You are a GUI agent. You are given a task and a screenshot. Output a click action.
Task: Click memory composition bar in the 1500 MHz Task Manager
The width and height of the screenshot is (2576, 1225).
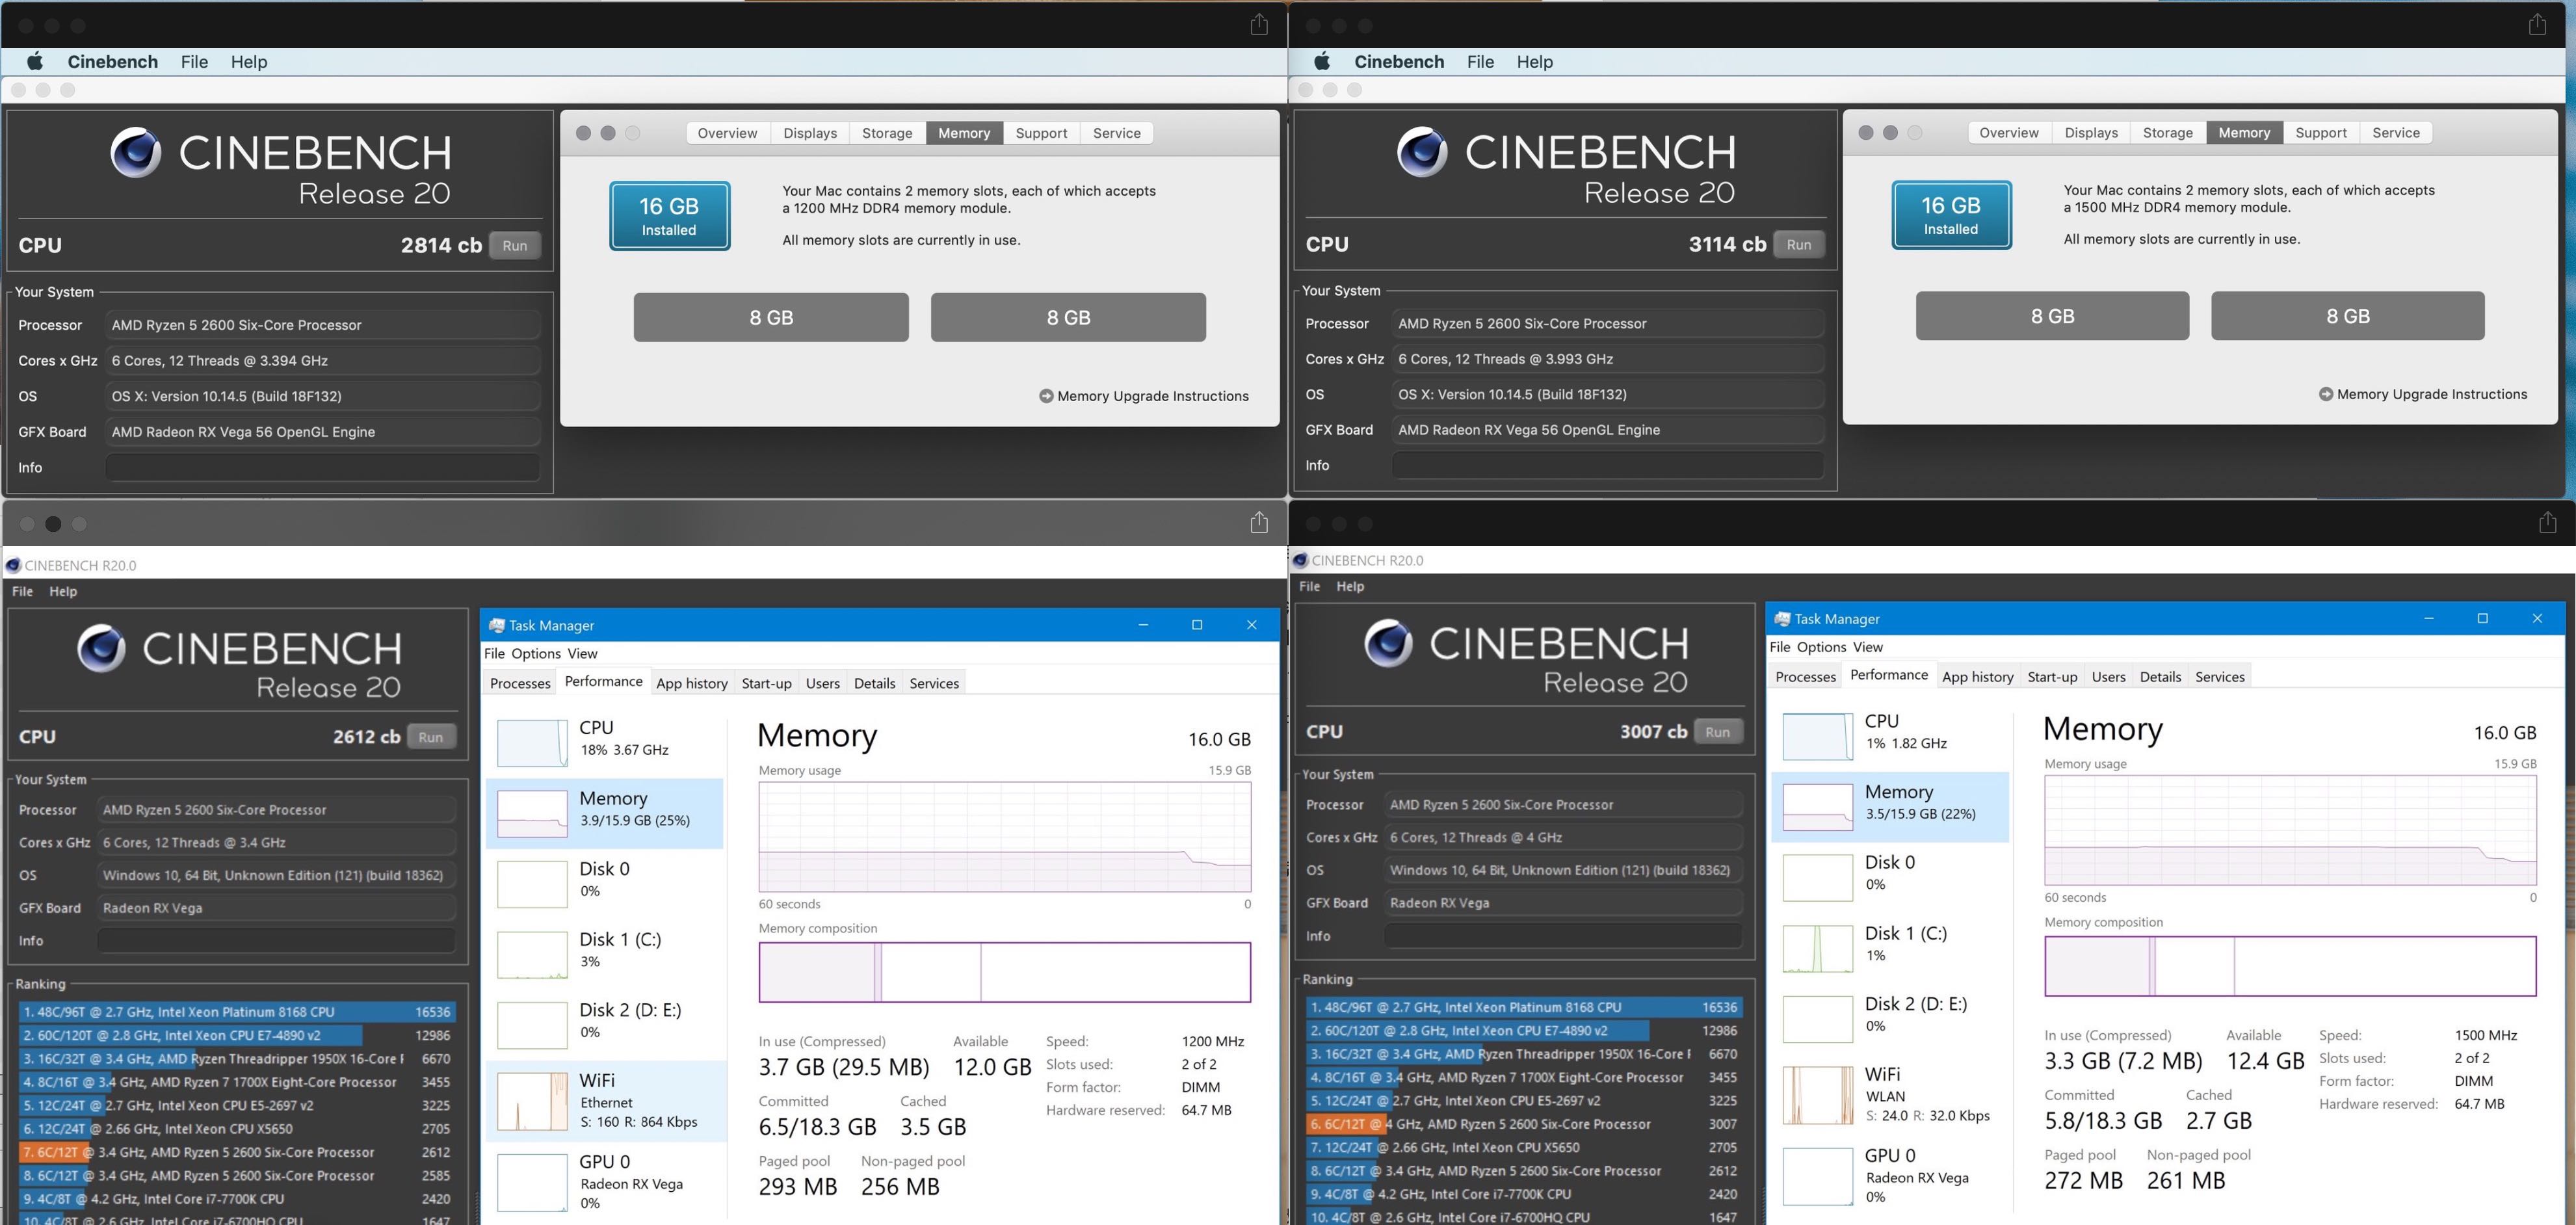point(2290,966)
